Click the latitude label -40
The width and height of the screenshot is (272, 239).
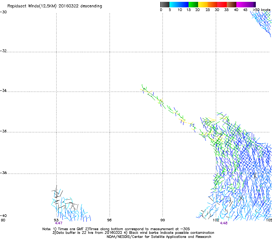(3, 216)
